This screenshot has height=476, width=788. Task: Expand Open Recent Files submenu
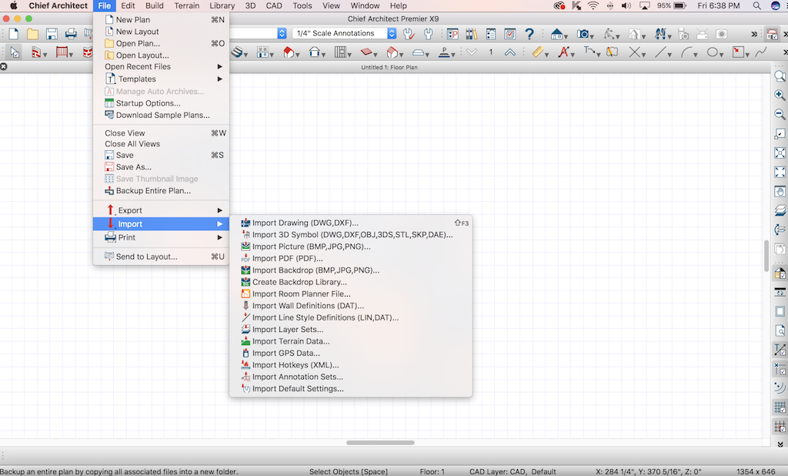click(x=161, y=66)
